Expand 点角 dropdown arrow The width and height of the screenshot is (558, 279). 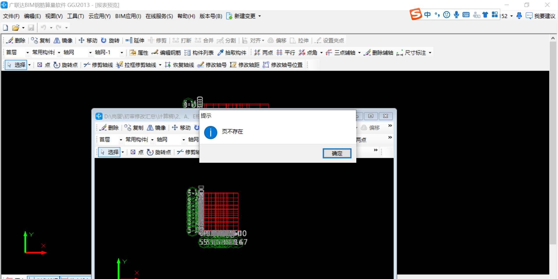321,53
